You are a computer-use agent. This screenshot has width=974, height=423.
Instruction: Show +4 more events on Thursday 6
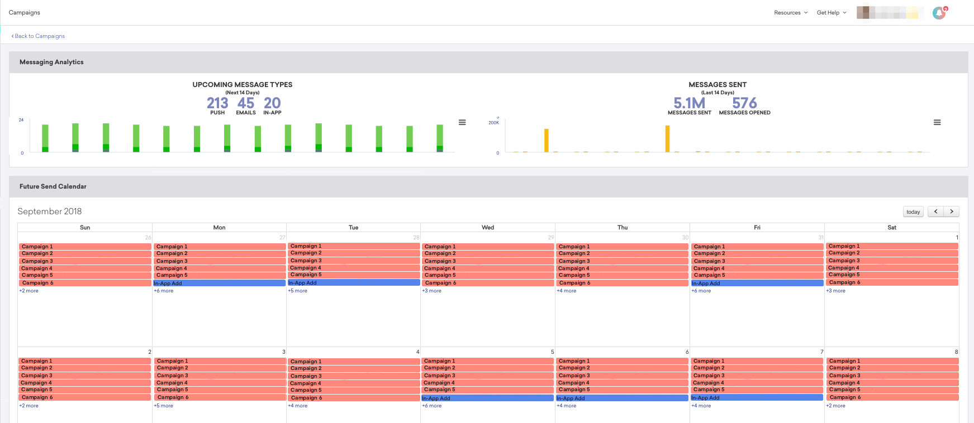point(567,406)
